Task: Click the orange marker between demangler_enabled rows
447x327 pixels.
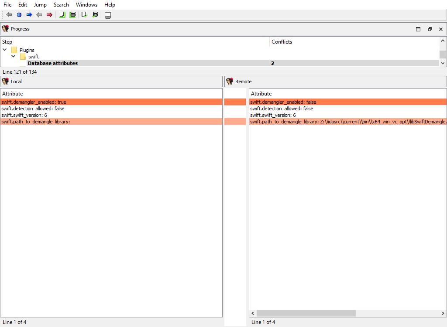Action: pyautogui.click(x=235, y=102)
